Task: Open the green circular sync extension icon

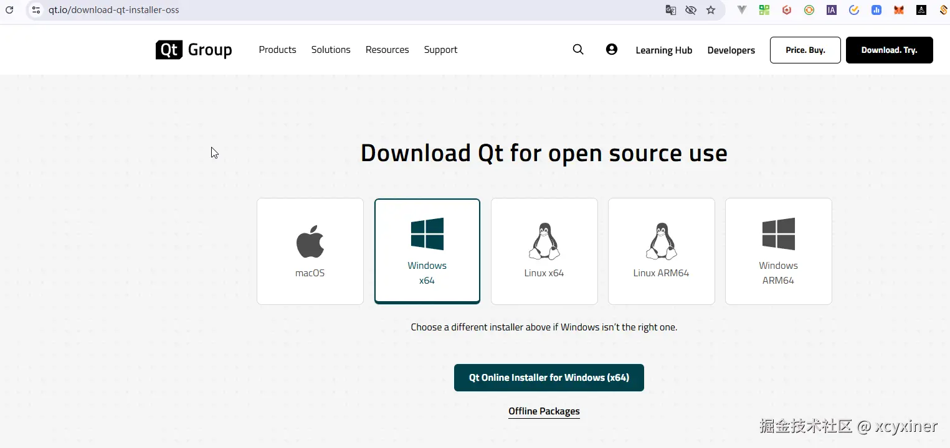Action: [809, 10]
